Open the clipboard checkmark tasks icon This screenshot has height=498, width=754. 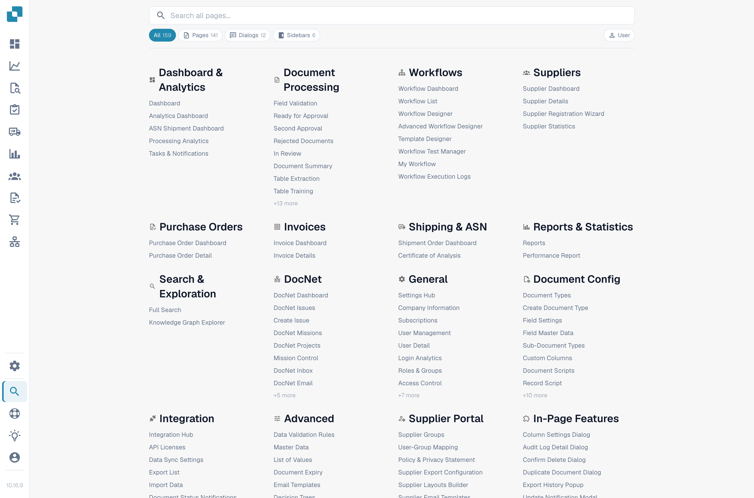pos(15,110)
